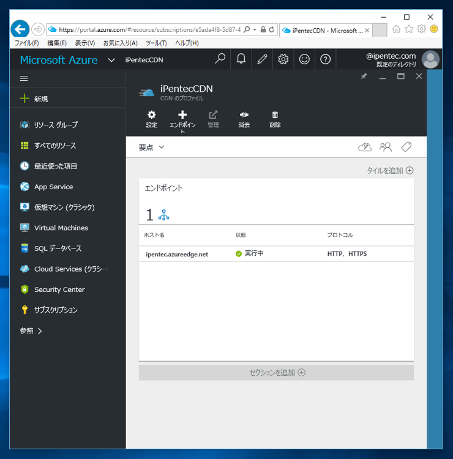Open App Service in the sidebar
The width and height of the screenshot is (453, 459).
67,187
